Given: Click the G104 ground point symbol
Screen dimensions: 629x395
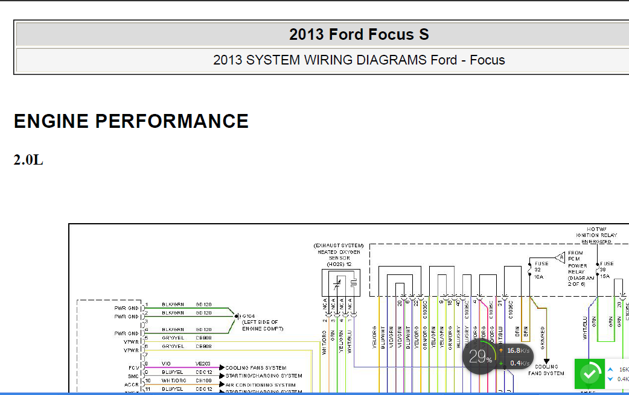Looking at the screenshot, I should [x=237, y=317].
